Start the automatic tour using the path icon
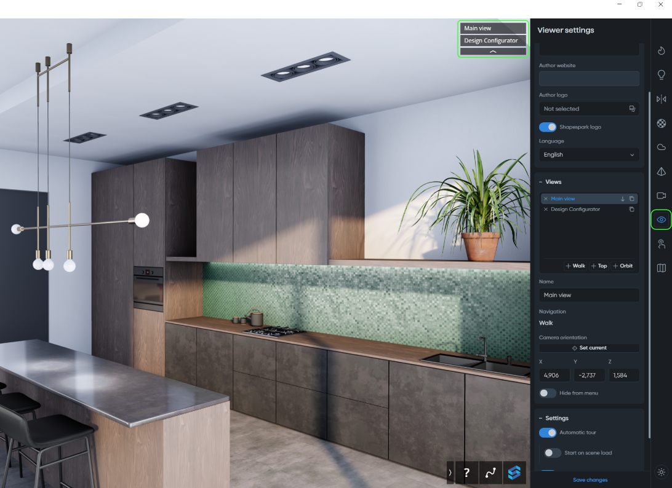672x488 pixels. (490, 473)
